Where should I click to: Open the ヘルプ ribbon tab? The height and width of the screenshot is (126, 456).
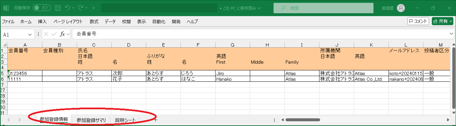click(x=192, y=21)
